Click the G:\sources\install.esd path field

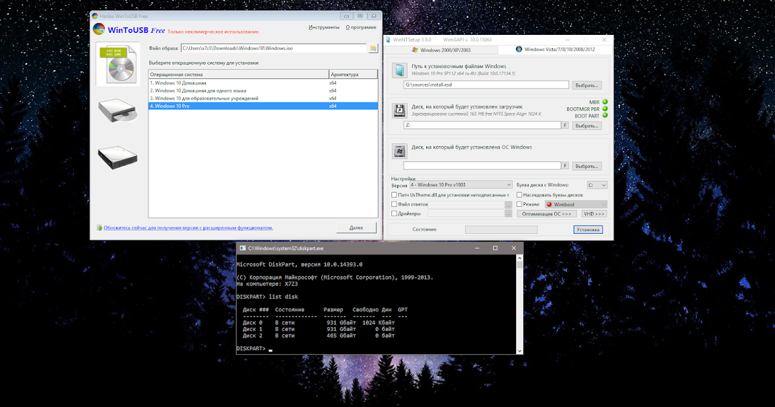click(x=486, y=85)
